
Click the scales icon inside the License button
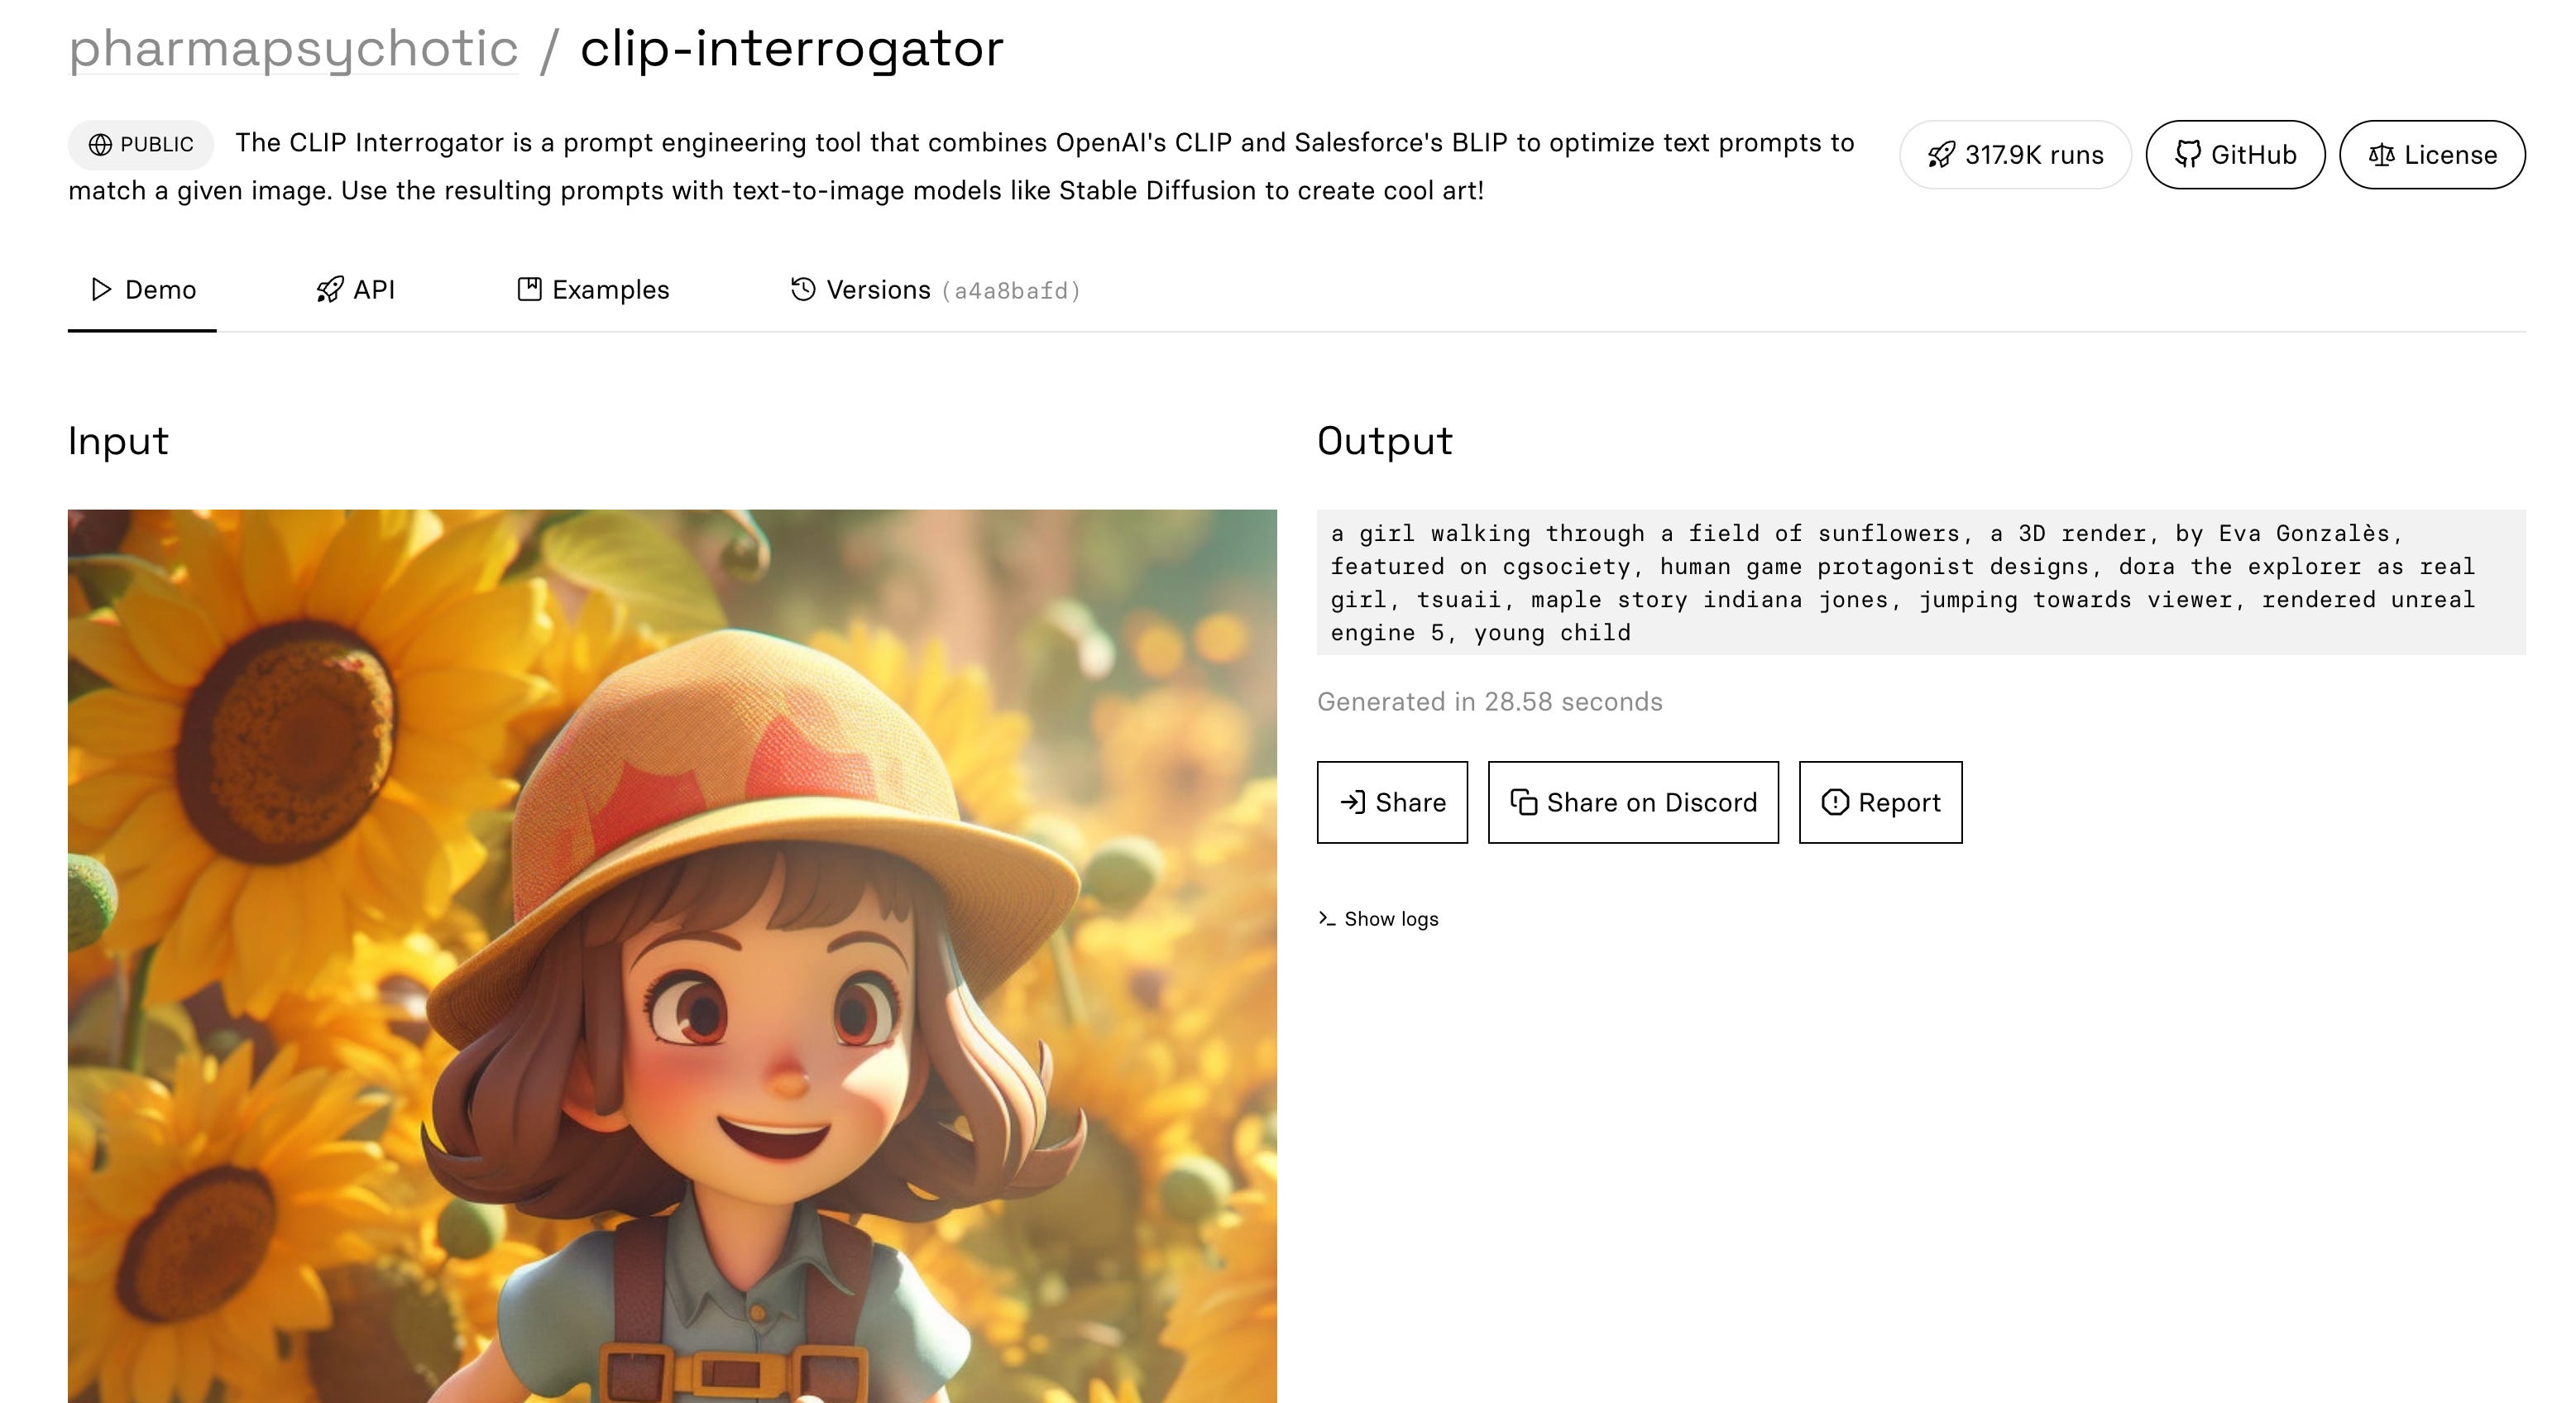2380,155
